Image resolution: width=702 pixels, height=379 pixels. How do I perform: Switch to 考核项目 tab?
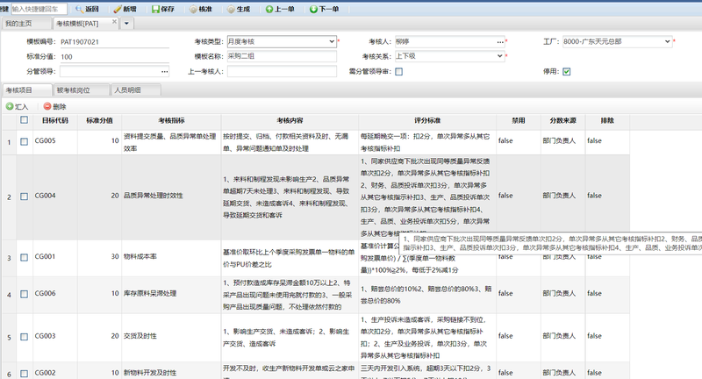(x=27, y=90)
